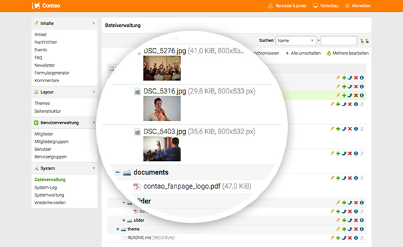Show info for the theme folder
The width and height of the screenshot is (403, 247).
pos(362,229)
